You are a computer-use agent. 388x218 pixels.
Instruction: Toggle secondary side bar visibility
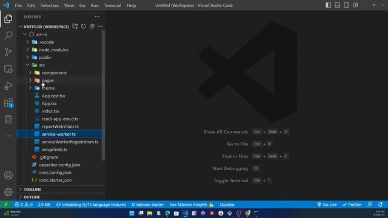tap(346, 5)
